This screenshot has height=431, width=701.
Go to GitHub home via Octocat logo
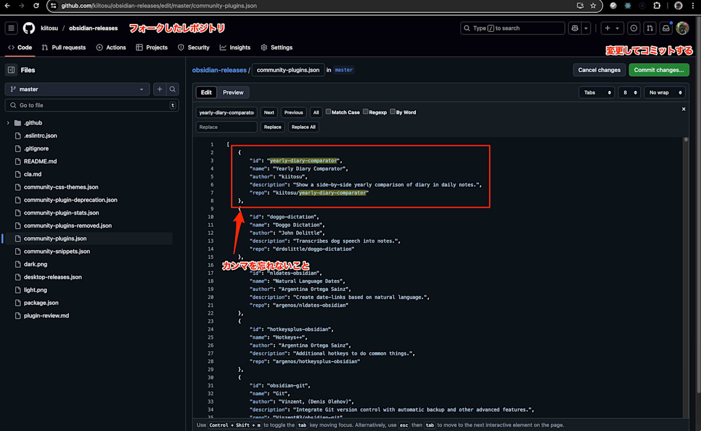click(29, 28)
